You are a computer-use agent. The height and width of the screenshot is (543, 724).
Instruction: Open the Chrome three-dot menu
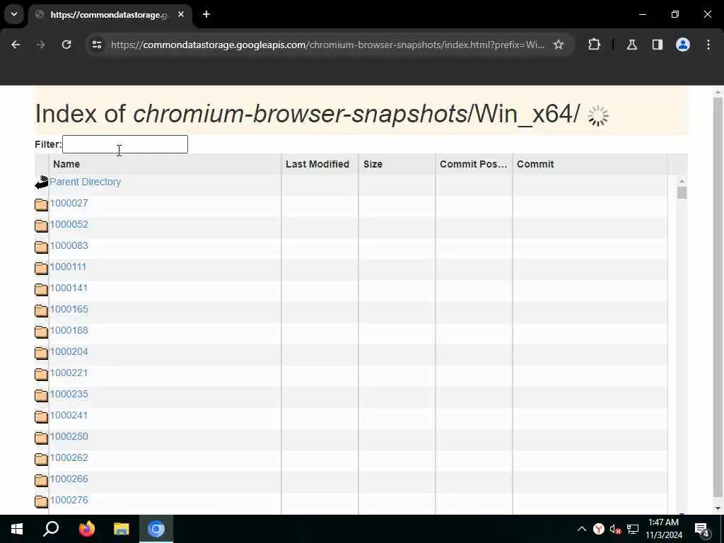[x=708, y=45]
